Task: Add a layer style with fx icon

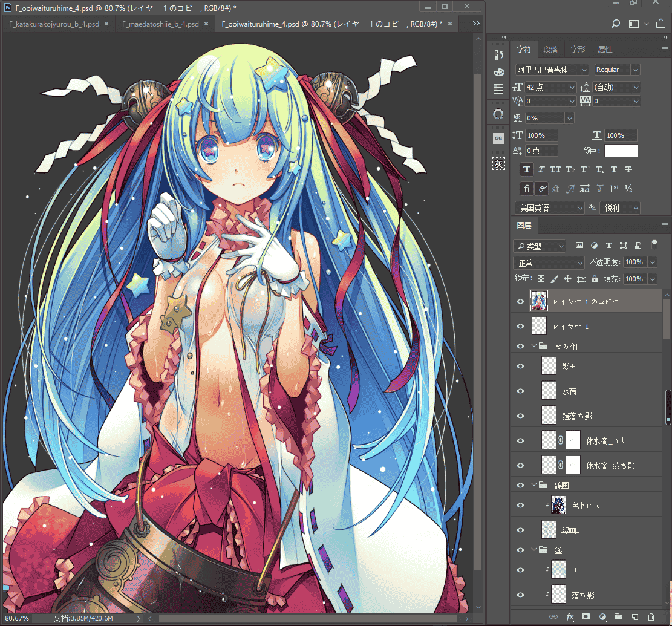Action: click(x=570, y=616)
